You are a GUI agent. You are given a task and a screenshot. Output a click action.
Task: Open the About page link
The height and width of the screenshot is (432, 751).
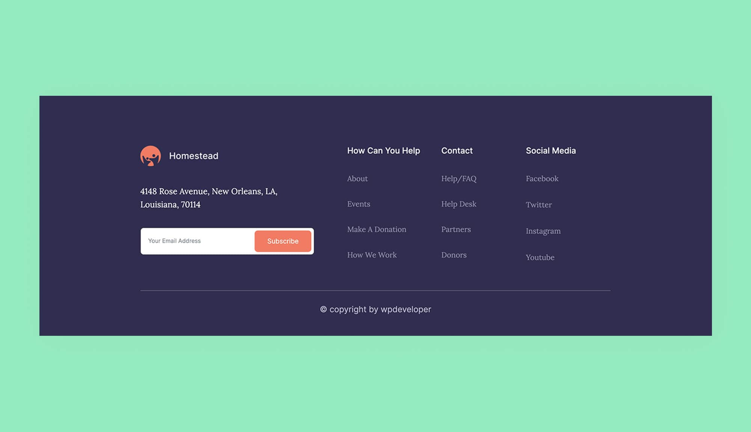(357, 179)
